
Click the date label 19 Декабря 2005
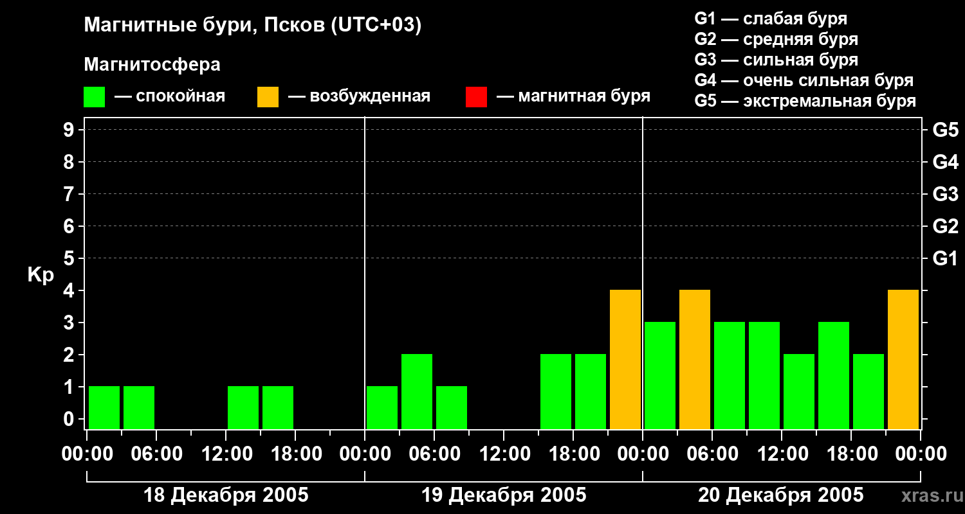pos(504,495)
